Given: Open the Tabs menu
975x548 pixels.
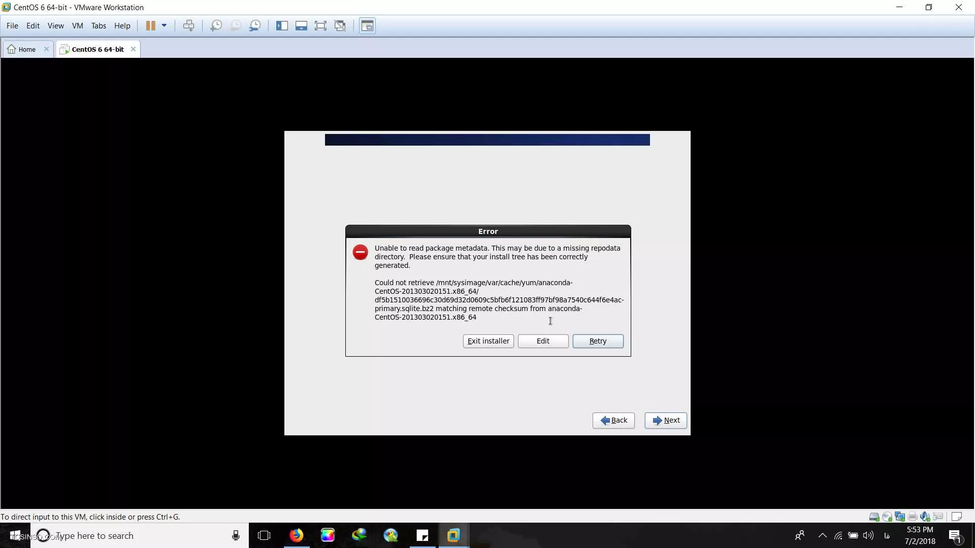Looking at the screenshot, I should click(99, 25).
